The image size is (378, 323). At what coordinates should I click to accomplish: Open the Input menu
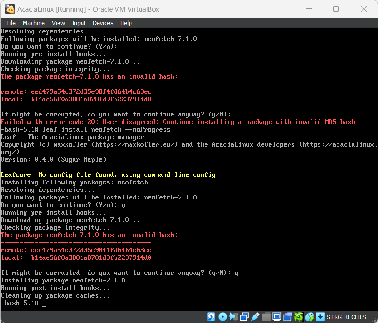79,23
